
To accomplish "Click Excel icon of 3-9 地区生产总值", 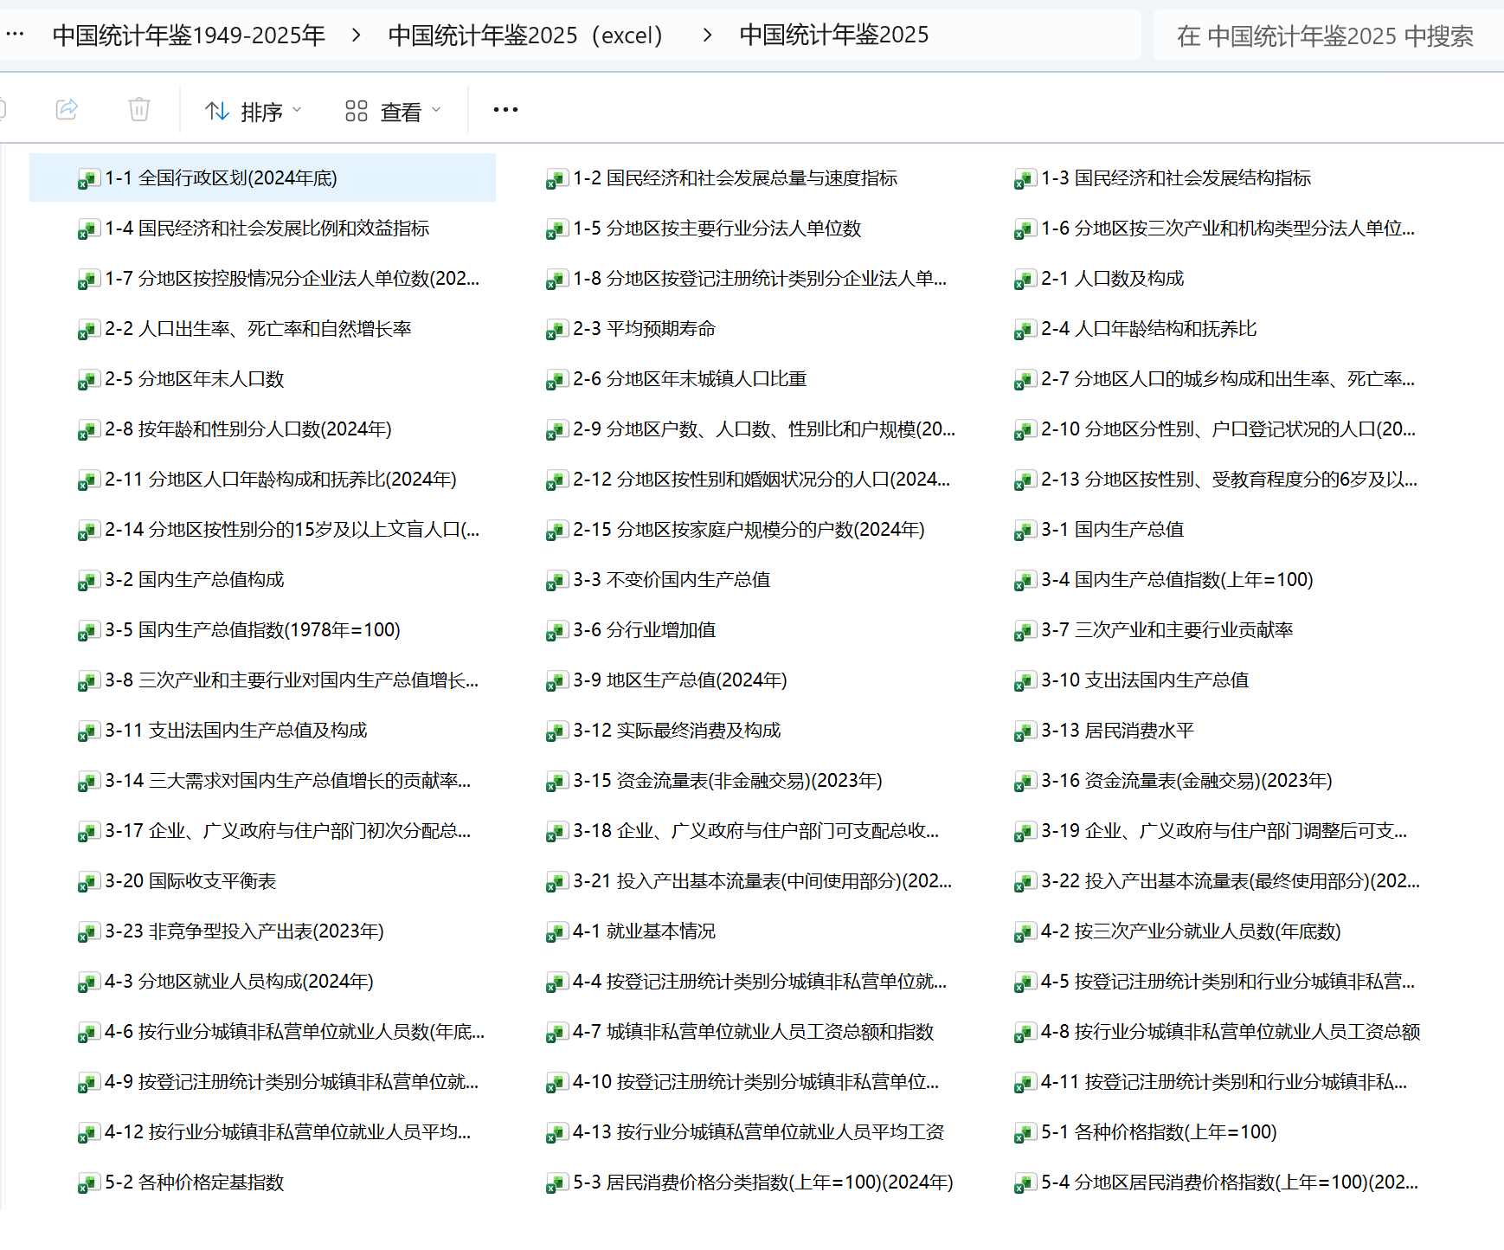I will (x=556, y=681).
